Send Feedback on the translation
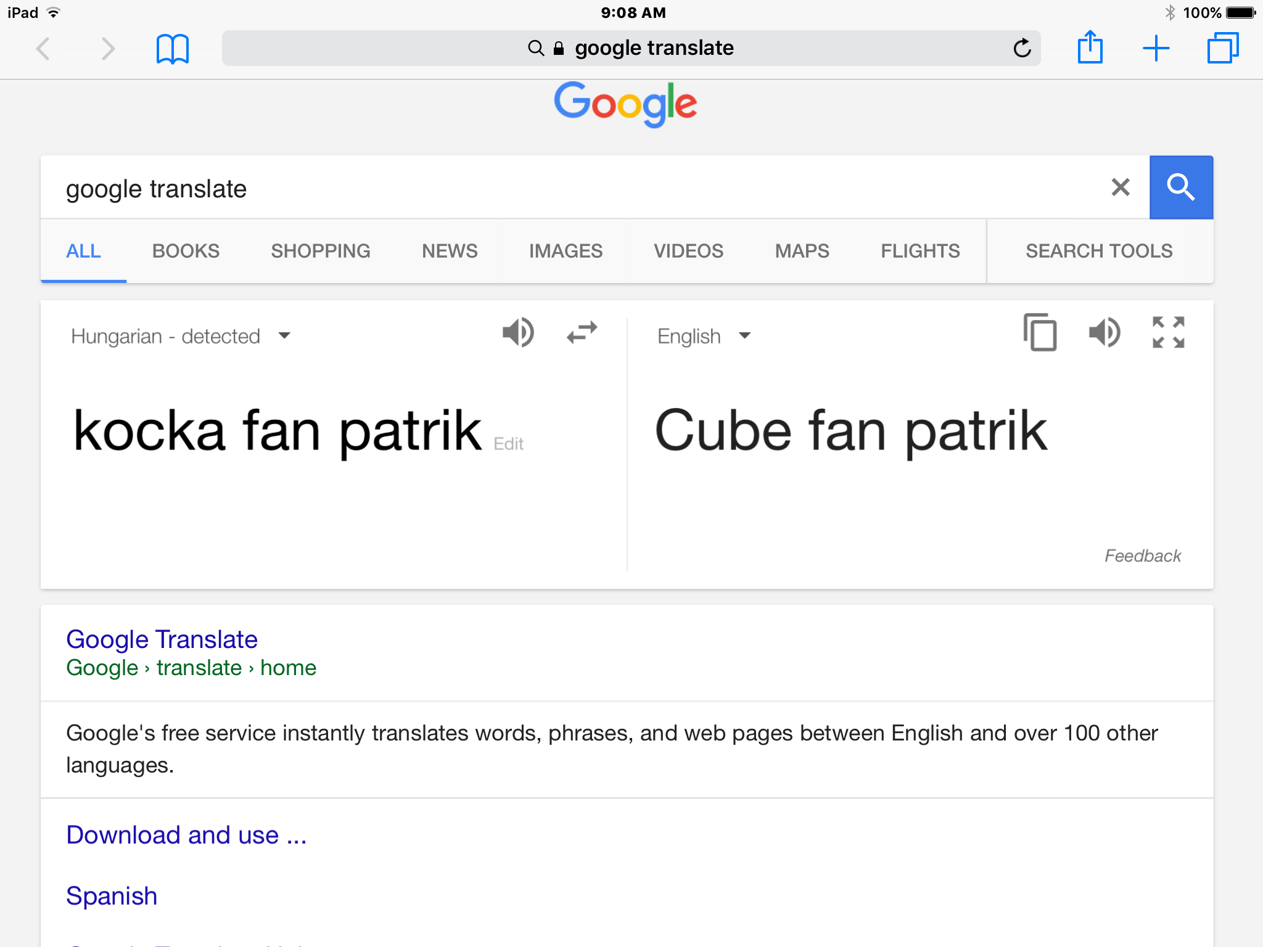 (x=1143, y=556)
